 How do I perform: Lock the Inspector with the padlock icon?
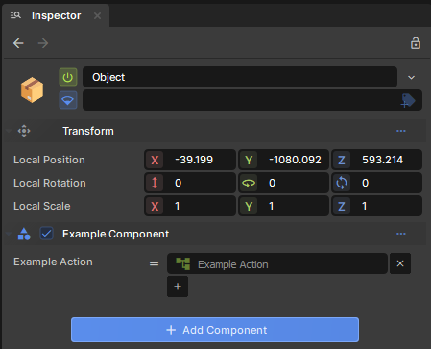click(416, 43)
